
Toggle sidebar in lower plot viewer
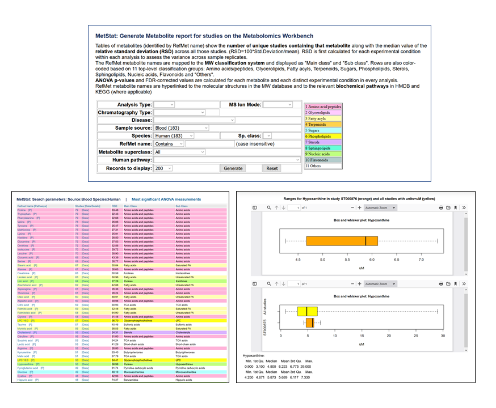tap(255, 284)
